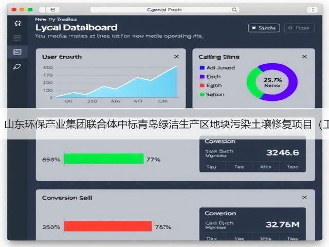Click the search magnifier in address bar

coord(234,10)
